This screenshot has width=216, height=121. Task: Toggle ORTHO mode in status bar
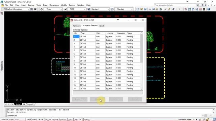pos(41,120)
